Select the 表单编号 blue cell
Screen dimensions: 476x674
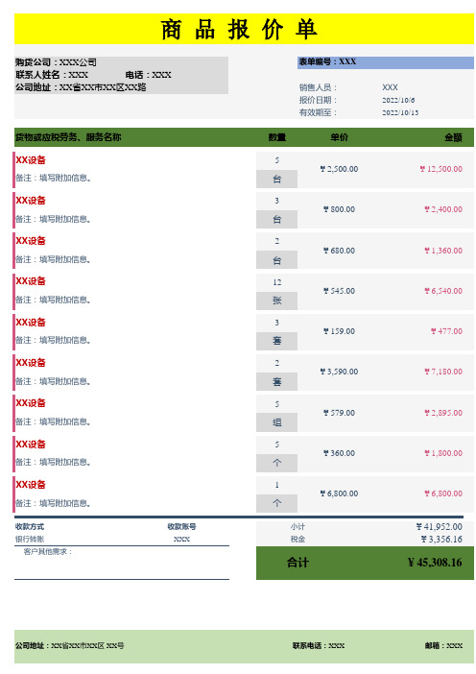point(386,62)
